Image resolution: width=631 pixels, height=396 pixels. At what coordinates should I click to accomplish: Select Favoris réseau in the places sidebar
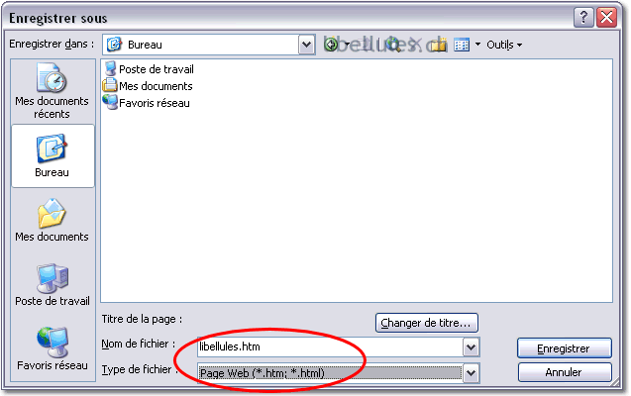(53, 348)
